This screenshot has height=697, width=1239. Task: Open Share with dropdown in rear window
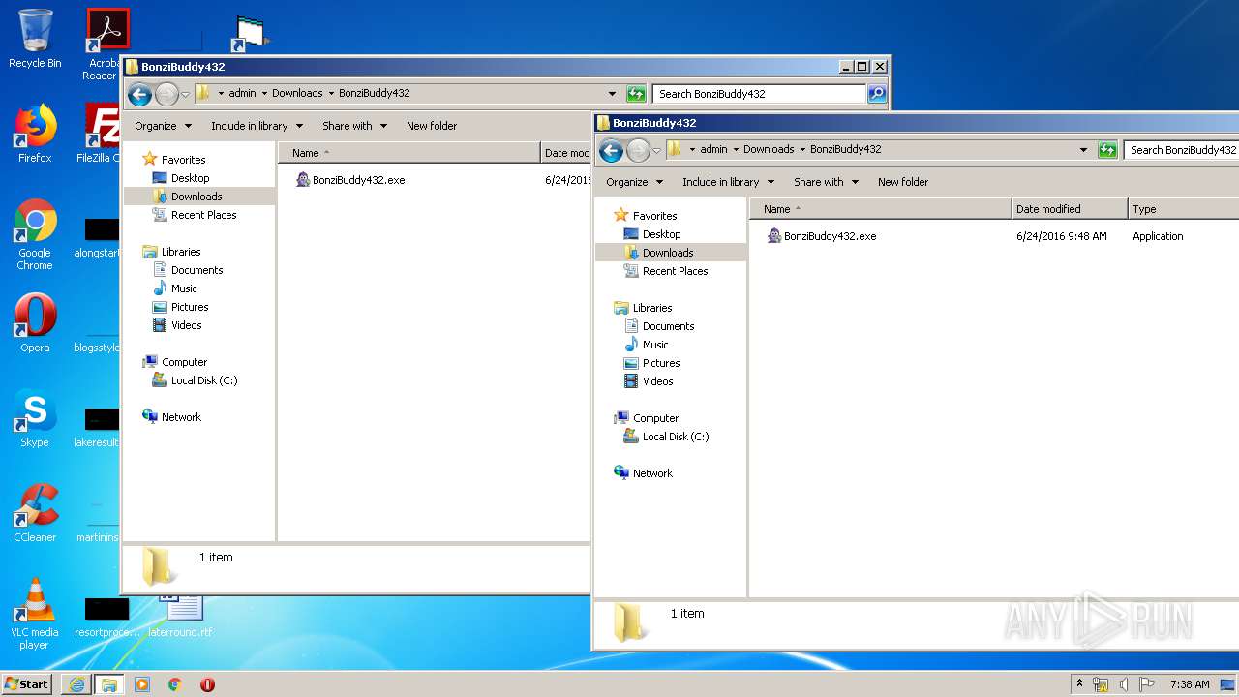(x=354, y=126)
